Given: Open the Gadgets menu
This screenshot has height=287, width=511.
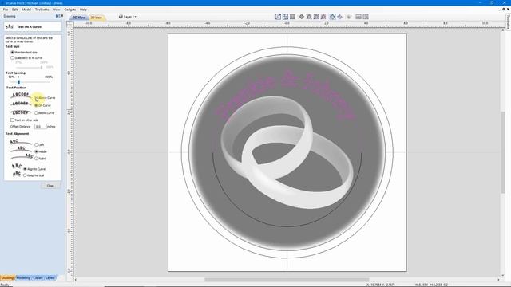Looking at the screenshot, I should tap(70, 10).
